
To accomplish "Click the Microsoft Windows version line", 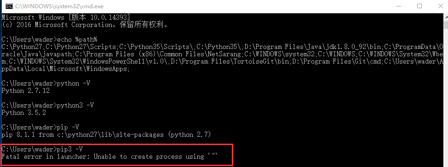I will tap(66, 17).
